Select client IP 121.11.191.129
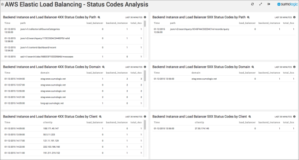This screenshot has height=160, width=299. tap(51, 141)
